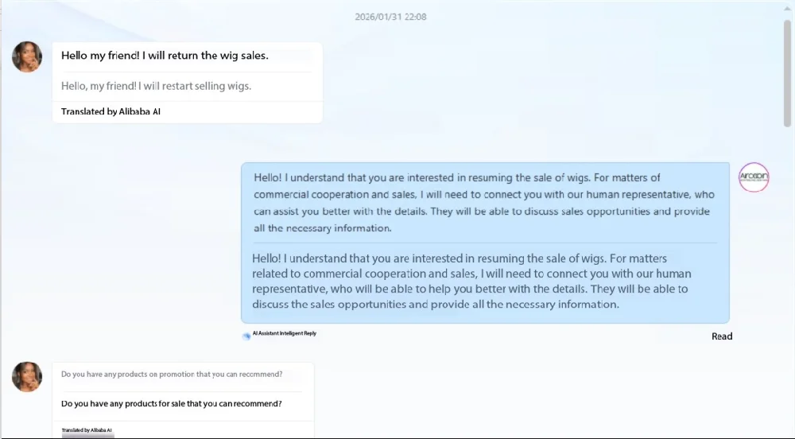
Task: Click "Translated by Alibaba AI" under first message
Action: coord(111,111)
